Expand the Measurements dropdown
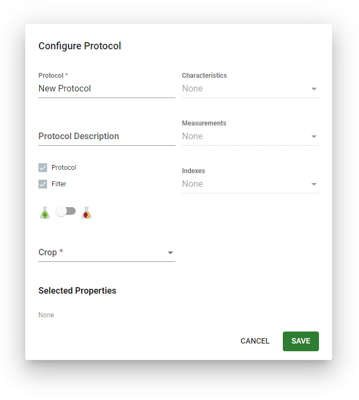The image size is (359, 400). 249,136
